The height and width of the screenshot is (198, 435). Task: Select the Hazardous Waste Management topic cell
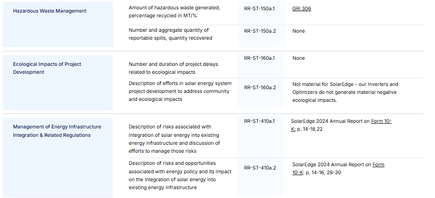(x=58, y=24)
